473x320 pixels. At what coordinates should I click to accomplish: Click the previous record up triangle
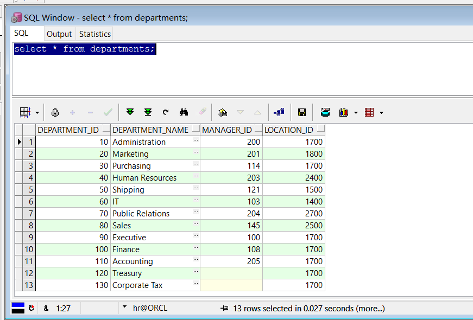click(257, 112)
